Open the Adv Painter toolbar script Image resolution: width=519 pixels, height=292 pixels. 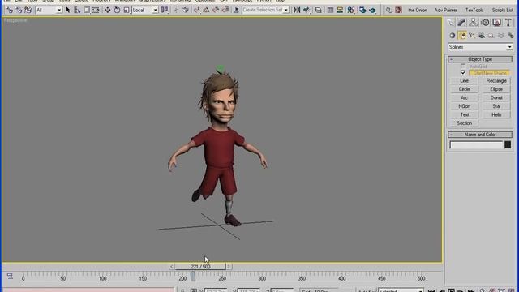point(445,11)
